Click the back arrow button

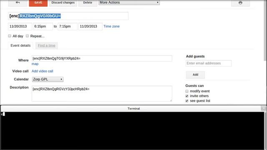18,3
